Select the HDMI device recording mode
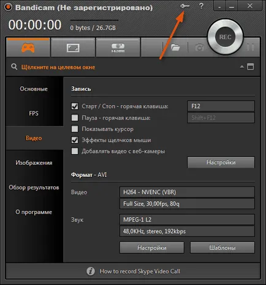 tap(118, 48)
